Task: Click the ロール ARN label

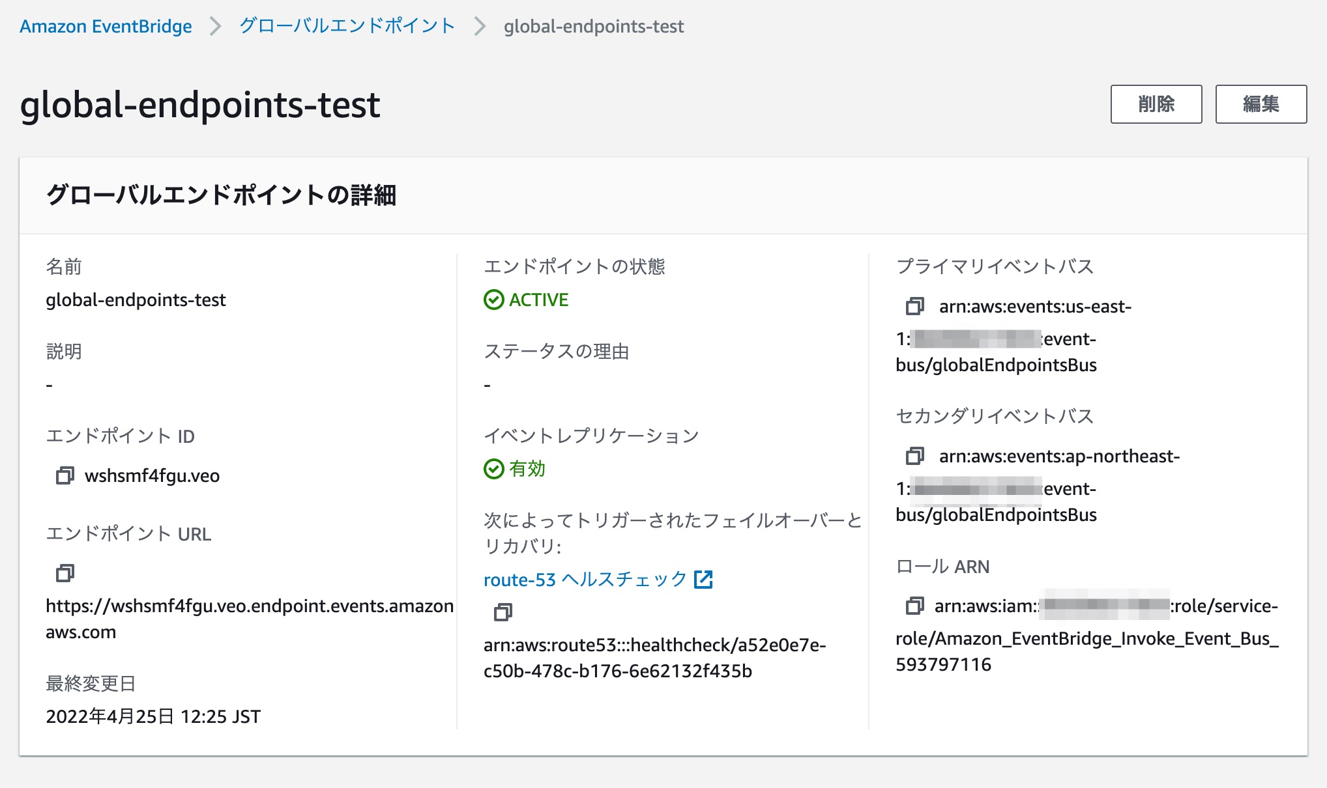Action: [x=942, y=567]
